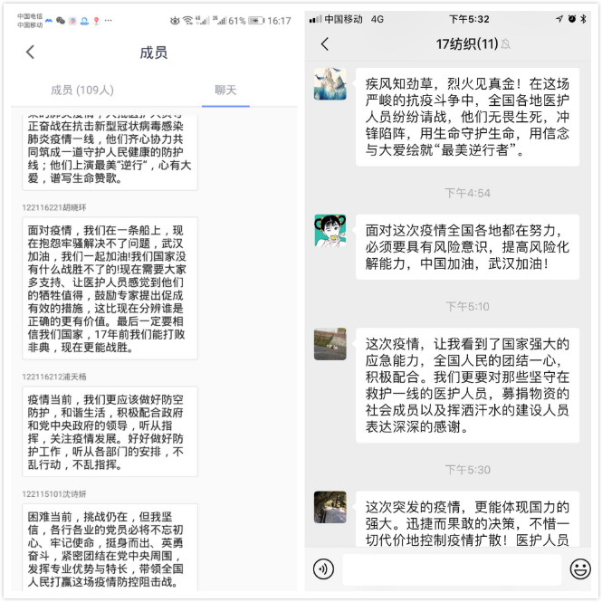
Task: Tap sender name 122116221胡晓环
Action: click(x=54, y=207)
